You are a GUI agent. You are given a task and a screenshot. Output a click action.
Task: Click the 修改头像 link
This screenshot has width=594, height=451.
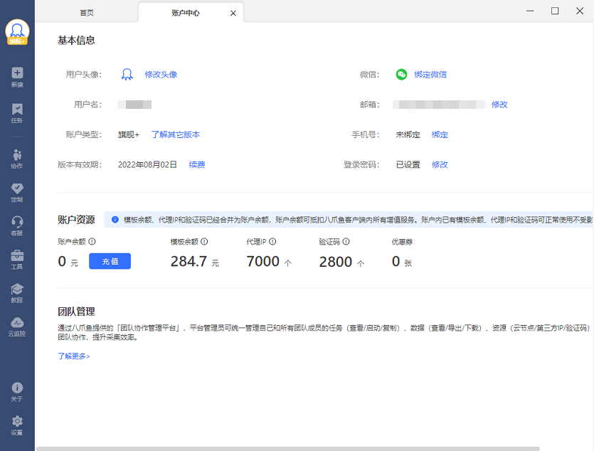point(161,75)
